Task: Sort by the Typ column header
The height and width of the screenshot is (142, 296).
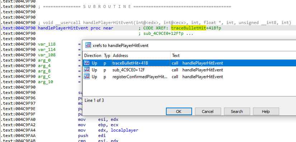Action: click(107, 56)
